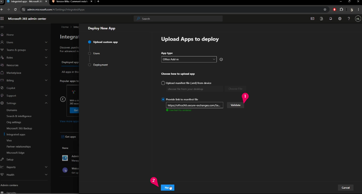Select Upload manifest file from device option
The image size is (362, 194).
click(x=163, y=83)
